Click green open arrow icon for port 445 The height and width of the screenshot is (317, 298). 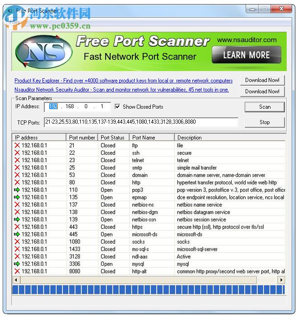pyautogui.click(x=17, y=234)
